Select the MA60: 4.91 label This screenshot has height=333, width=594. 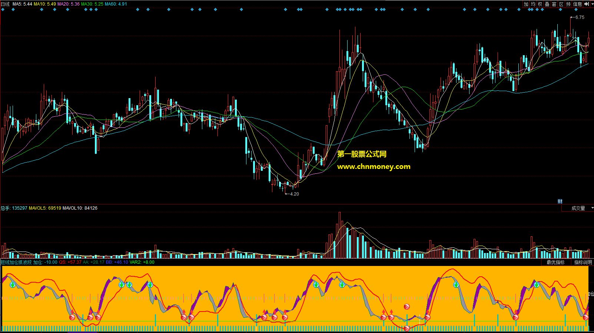[116, 4]
